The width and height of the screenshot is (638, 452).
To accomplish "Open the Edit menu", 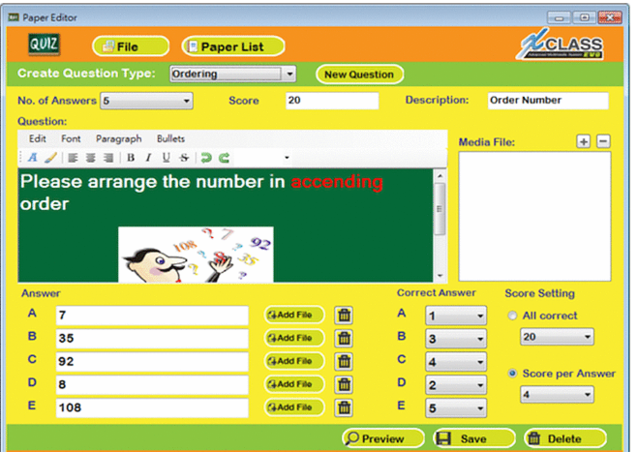I will pos(38,138).
